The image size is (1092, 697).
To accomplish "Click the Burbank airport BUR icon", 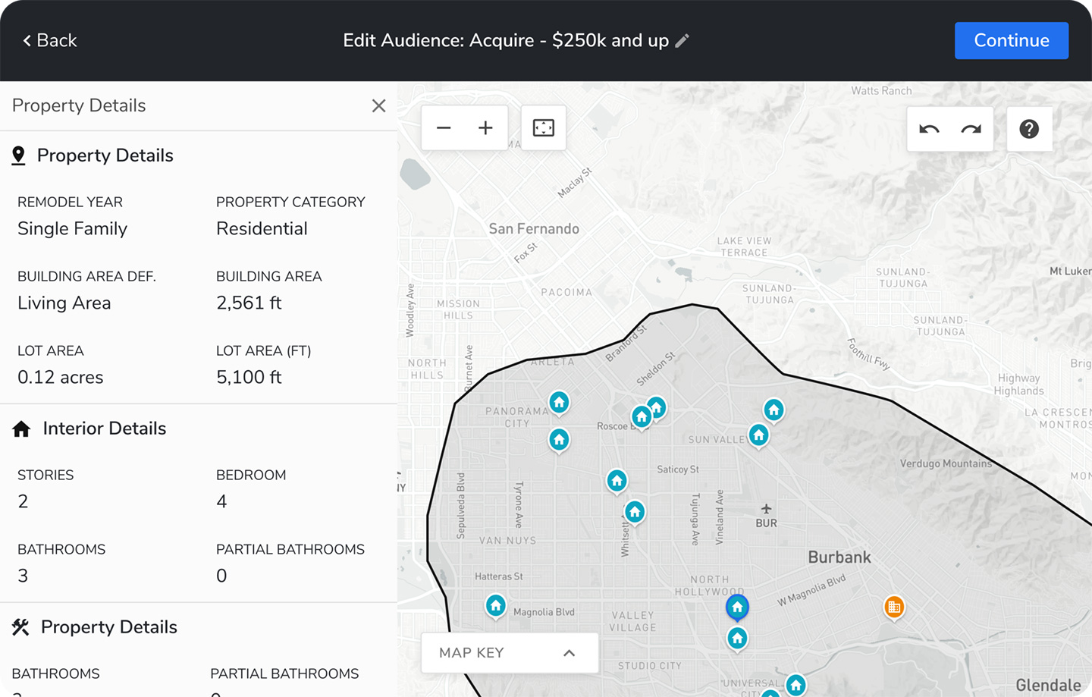I will pyautogui.click(x=766, y=509).
